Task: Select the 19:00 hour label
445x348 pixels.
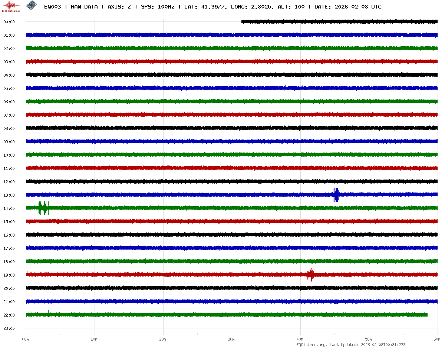Action: coord(9,275)
